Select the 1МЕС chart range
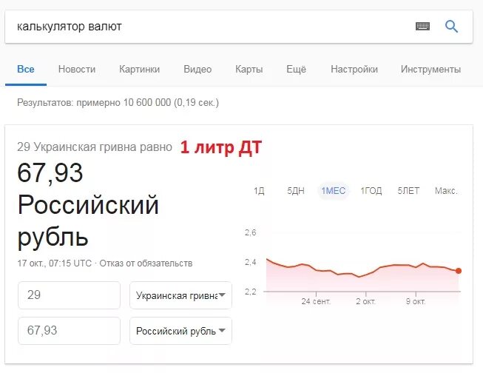Image resolution: width=483 pixels, height=373 pixels. (x=334, y=191)
